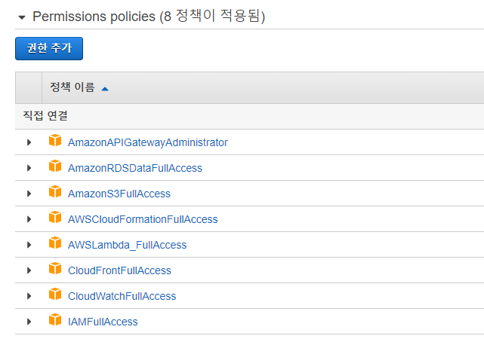
Task: Expand the AmazonAPIGatewayAdministrator policy row
Action: [x=29, y=142]
